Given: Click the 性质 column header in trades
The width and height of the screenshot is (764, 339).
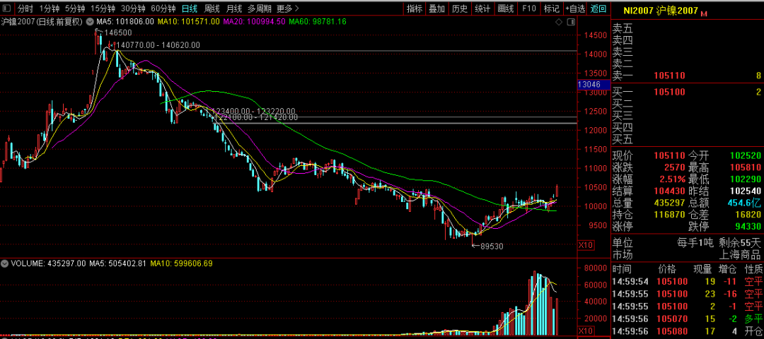Looking at the screenshot, I should [x=753, y=269].
